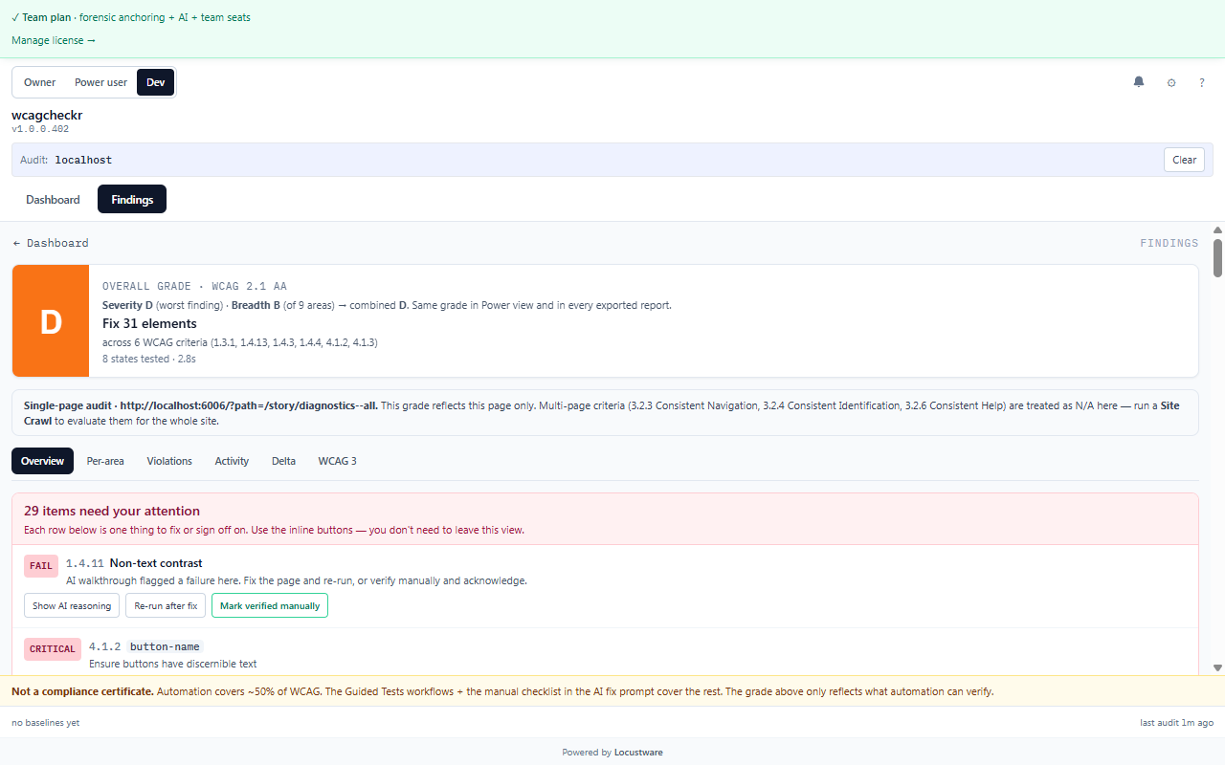Screen dimensions: 1225x765
Task: Select the Findings top tab
Action: (x=132, y=199)
